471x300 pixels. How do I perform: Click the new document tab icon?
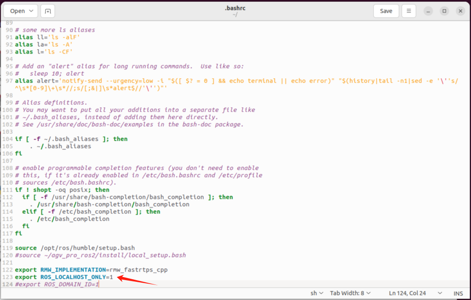48,11
